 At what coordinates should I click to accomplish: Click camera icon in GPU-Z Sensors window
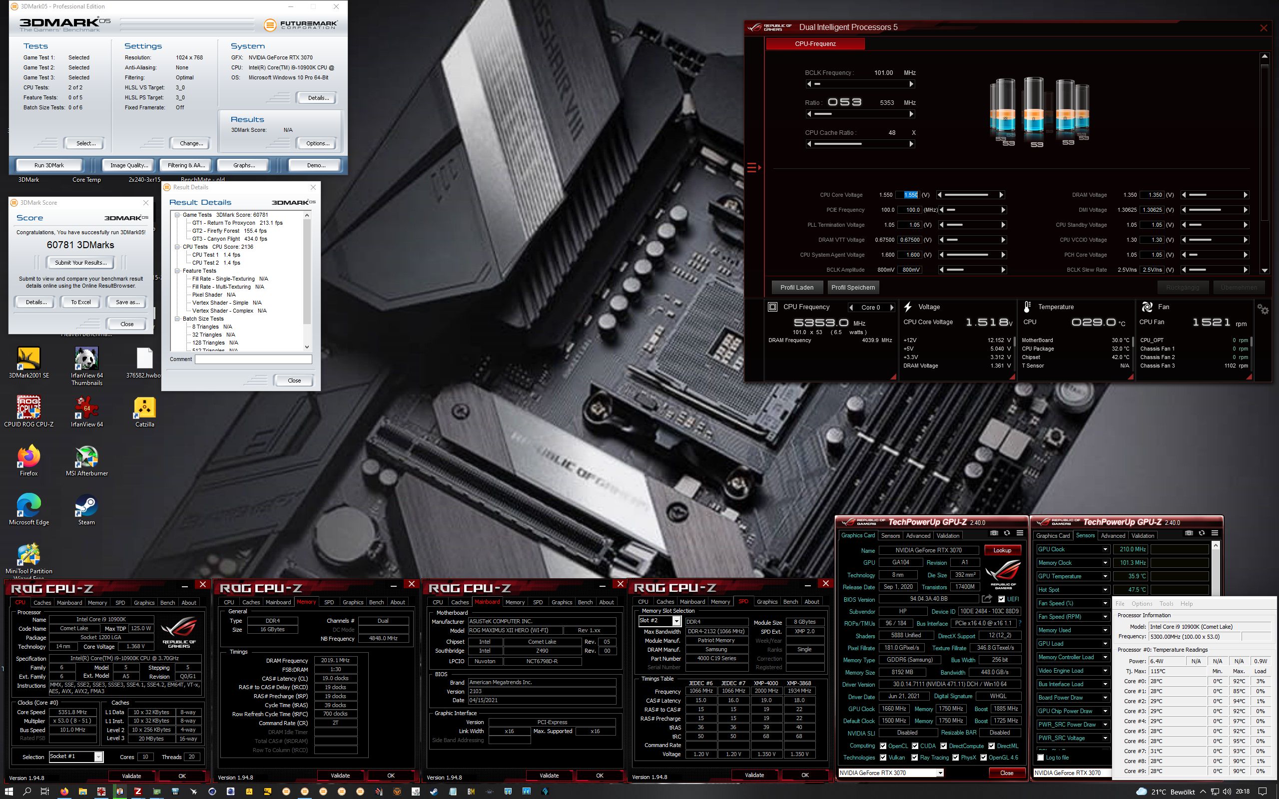(x=1189, y=533)
